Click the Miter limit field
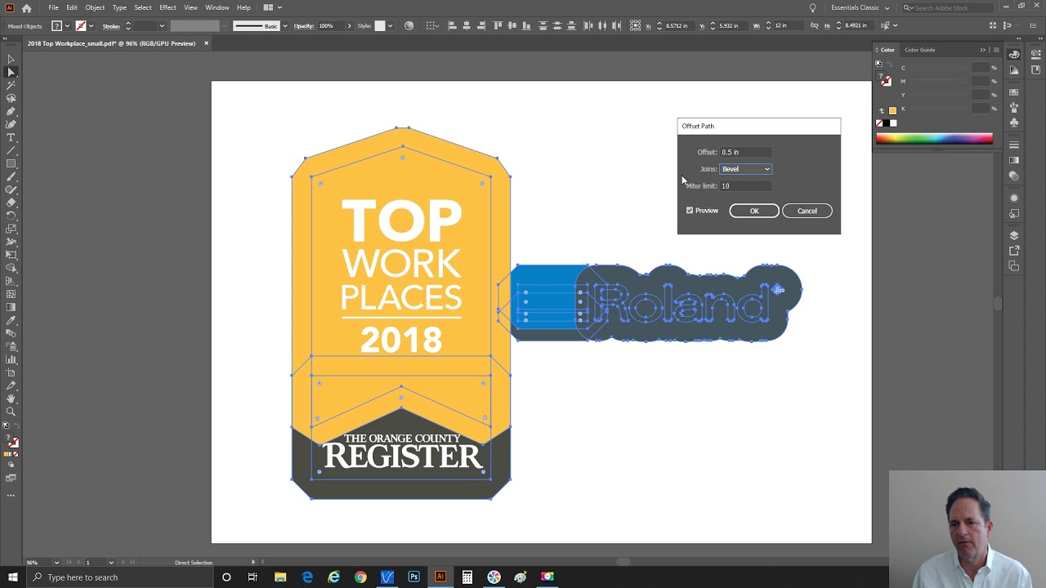The height and width of the screenshot is (588, 1046). tap(745, 186)
